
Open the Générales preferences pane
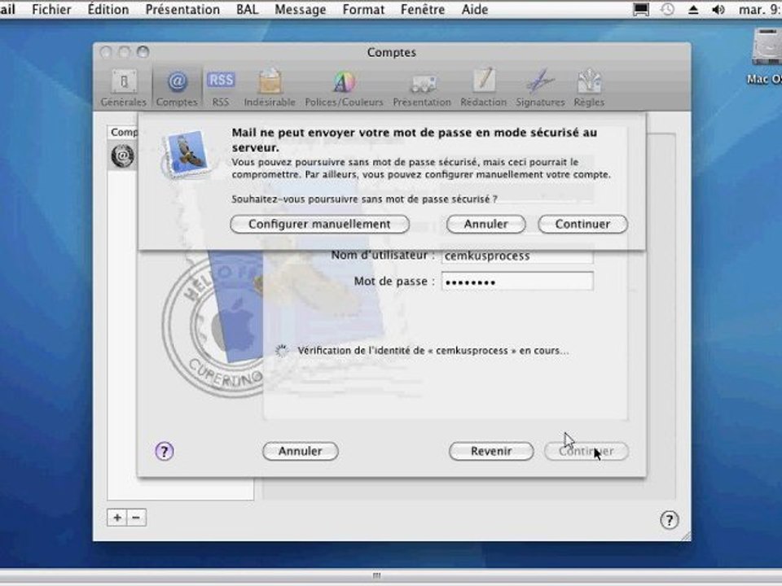coord(123,88)
